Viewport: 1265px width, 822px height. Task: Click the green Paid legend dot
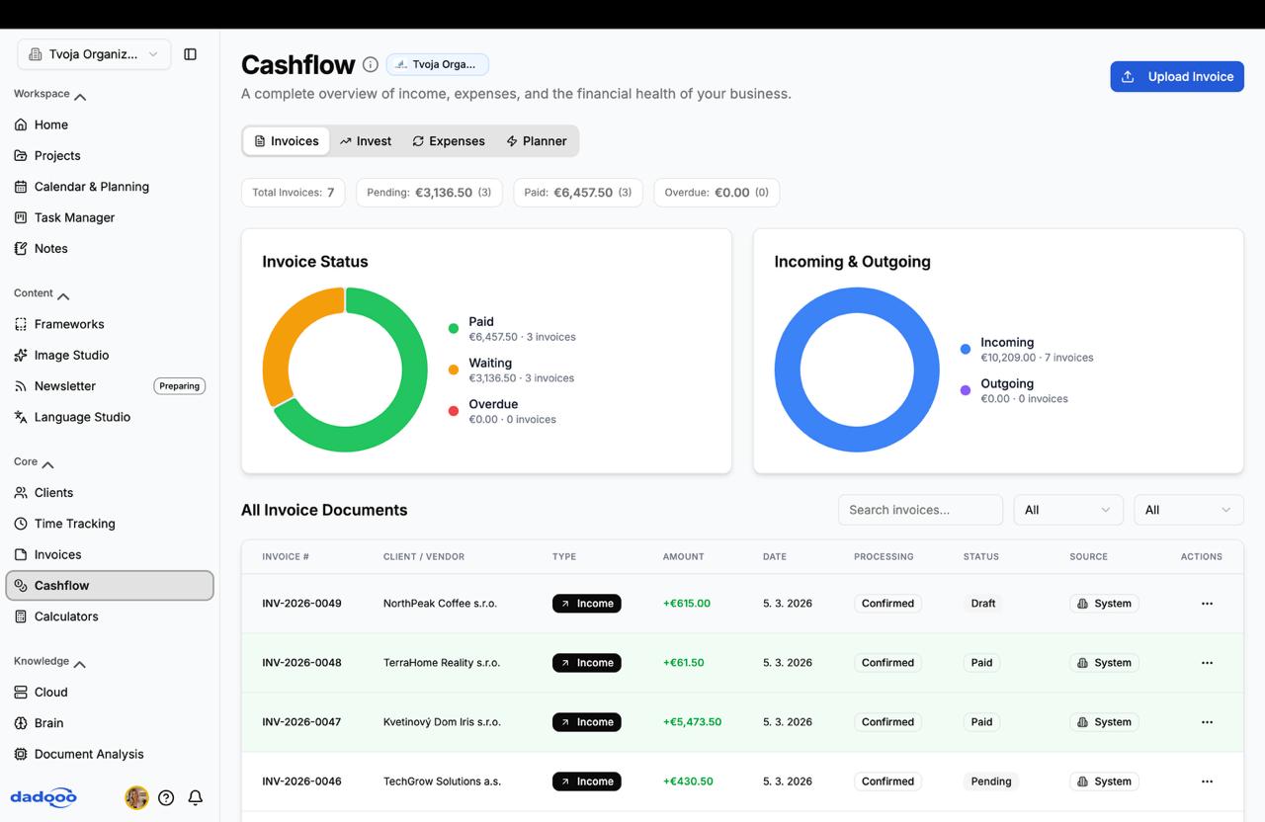pyautogui.click(x=454, y=328)
